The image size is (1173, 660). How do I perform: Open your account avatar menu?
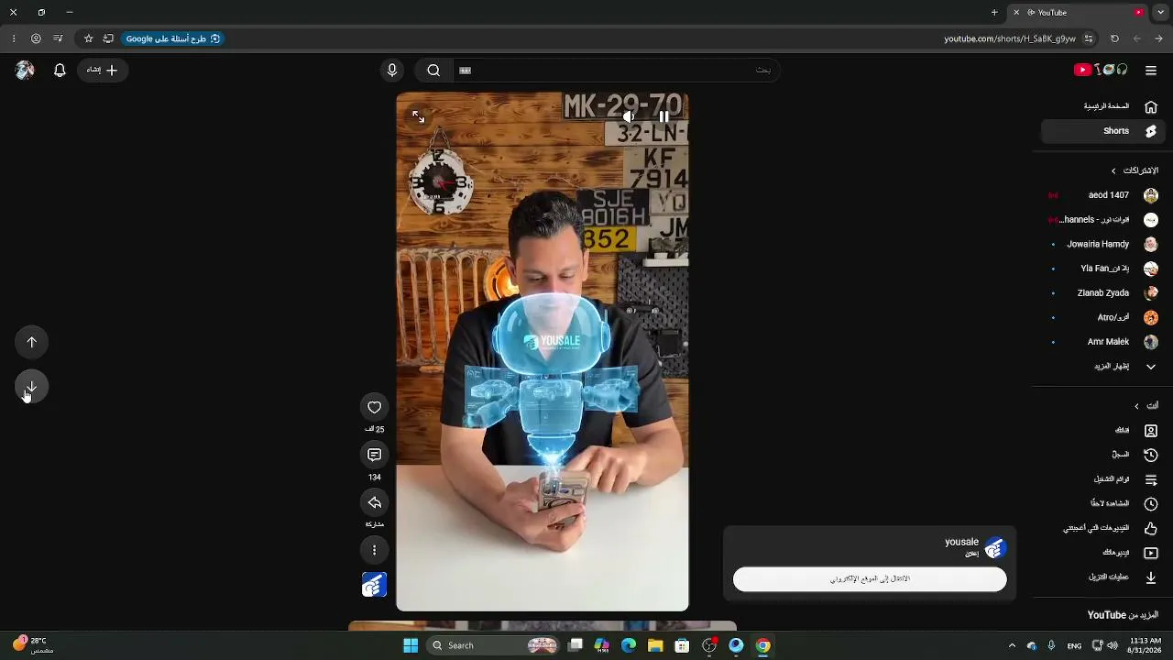tap(25, 70)
